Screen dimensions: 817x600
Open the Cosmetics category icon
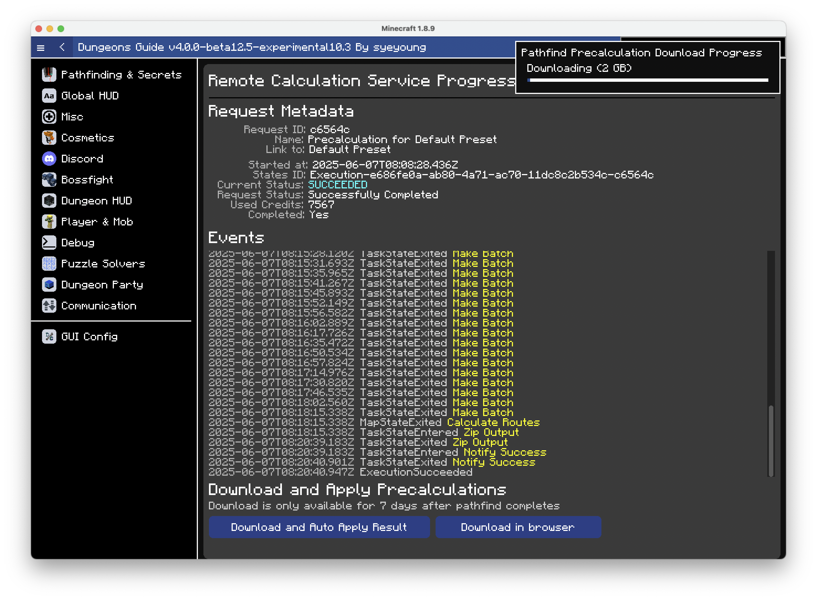point(49,138)
